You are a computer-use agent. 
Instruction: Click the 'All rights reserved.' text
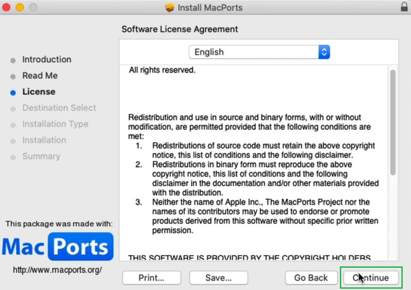(x=162, y=70)
